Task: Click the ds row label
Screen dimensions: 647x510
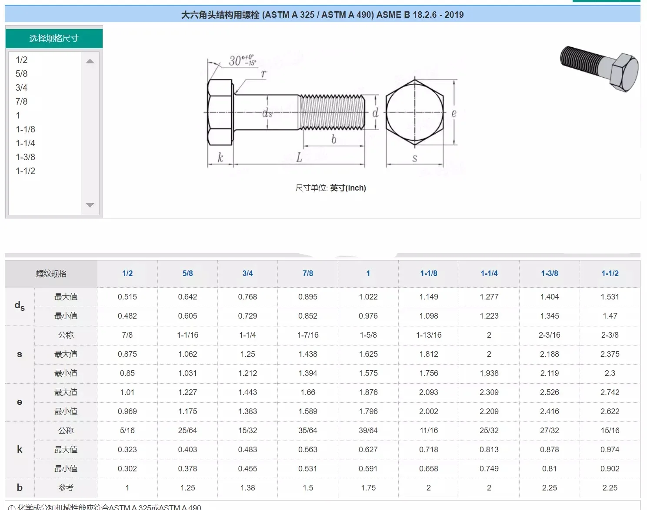Action: pos(20,306)
